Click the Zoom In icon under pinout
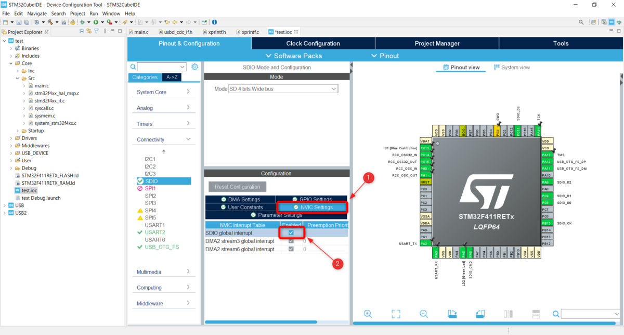This screenshot has height=335, width=624. pyautogui.click(x=368, y=314)
